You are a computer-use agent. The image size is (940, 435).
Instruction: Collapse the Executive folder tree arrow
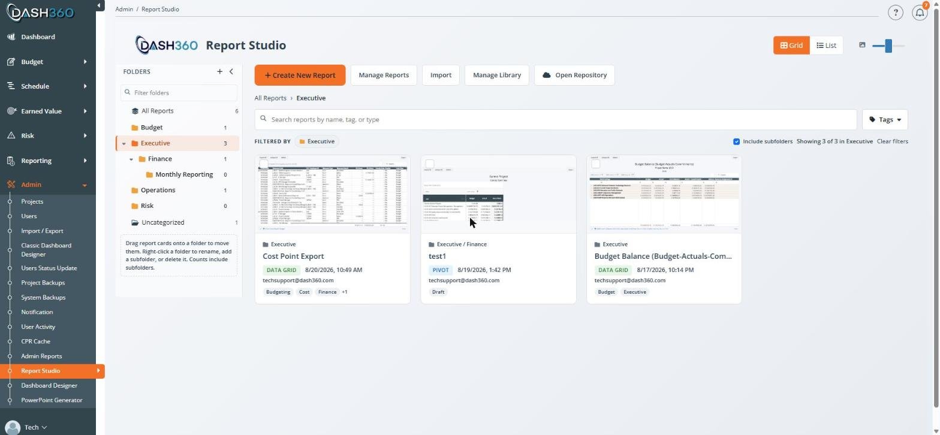(124, 143)
